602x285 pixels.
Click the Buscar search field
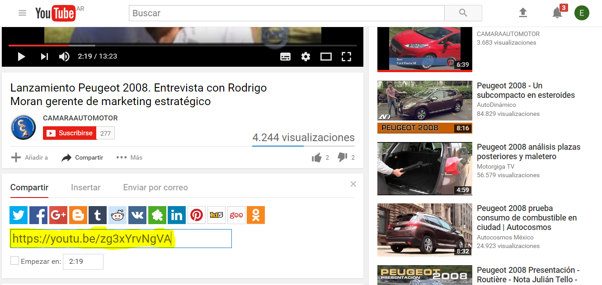click(287, 13)
